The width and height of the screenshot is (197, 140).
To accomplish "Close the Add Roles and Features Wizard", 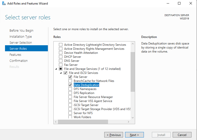I will click(x=191, y=4).
